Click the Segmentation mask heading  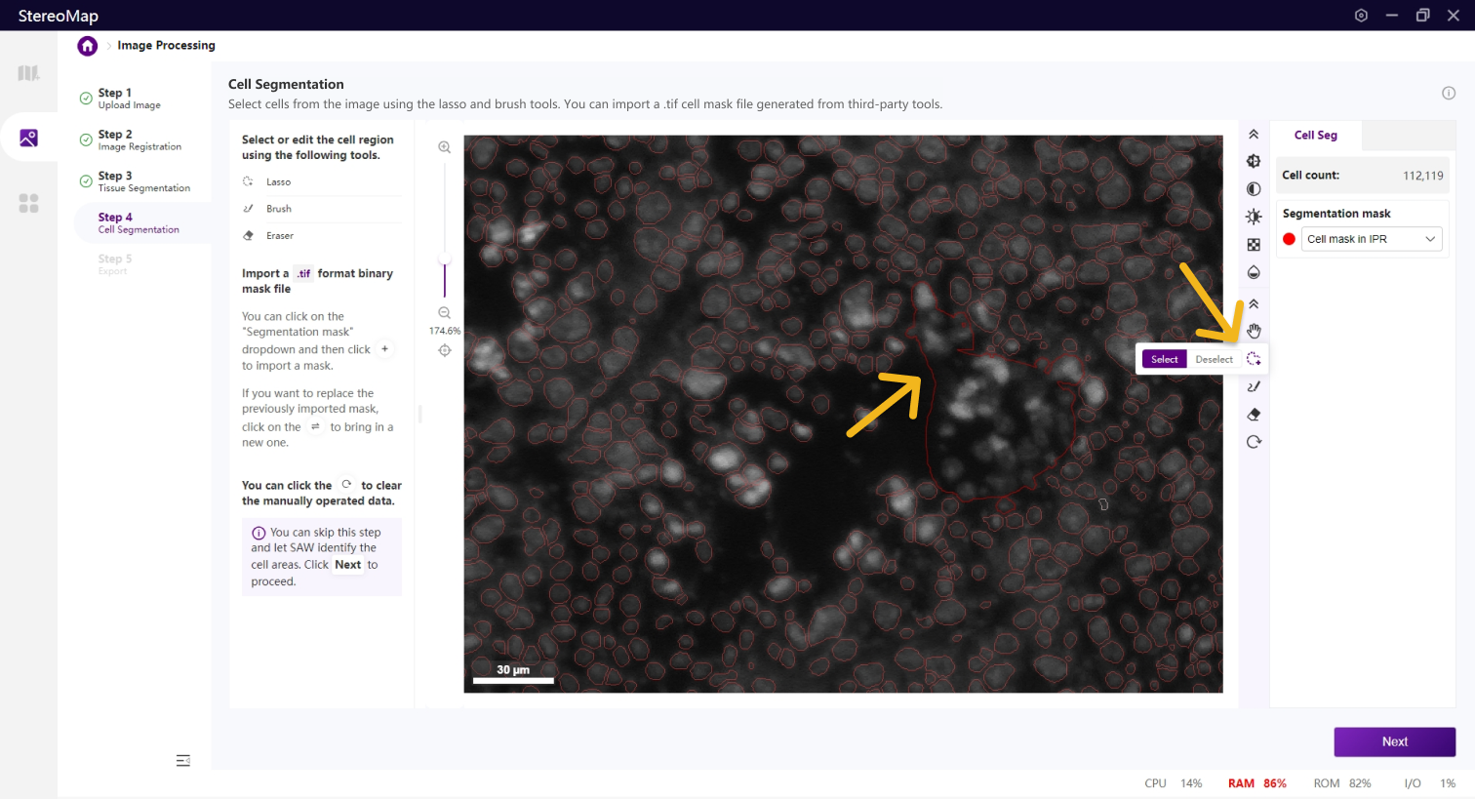[1336, 214]
